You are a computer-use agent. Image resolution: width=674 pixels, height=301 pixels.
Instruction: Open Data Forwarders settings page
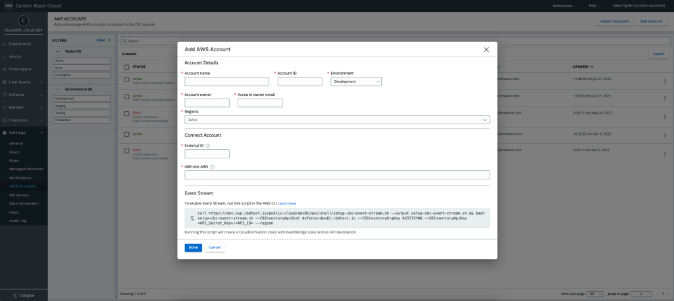pyautogui.click(x=25, y=203)
